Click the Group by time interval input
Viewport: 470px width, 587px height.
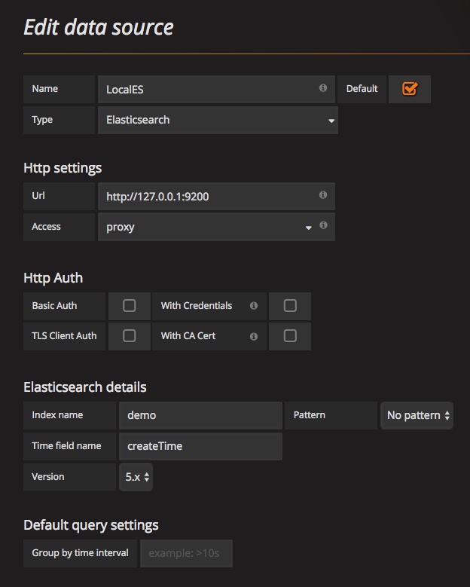tap(186, 553)
